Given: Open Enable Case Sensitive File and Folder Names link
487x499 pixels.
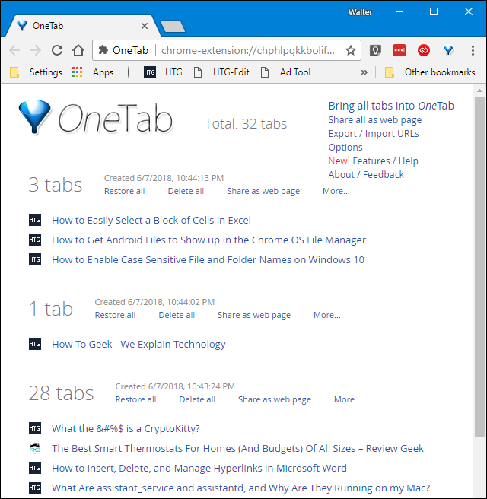Looking at the screenshot, I should point(208,259).
